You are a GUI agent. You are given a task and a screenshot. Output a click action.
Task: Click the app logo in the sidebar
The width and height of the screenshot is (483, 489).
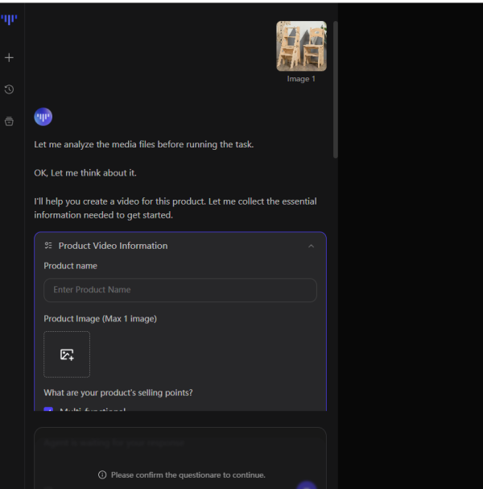click(x=9, y=19)
